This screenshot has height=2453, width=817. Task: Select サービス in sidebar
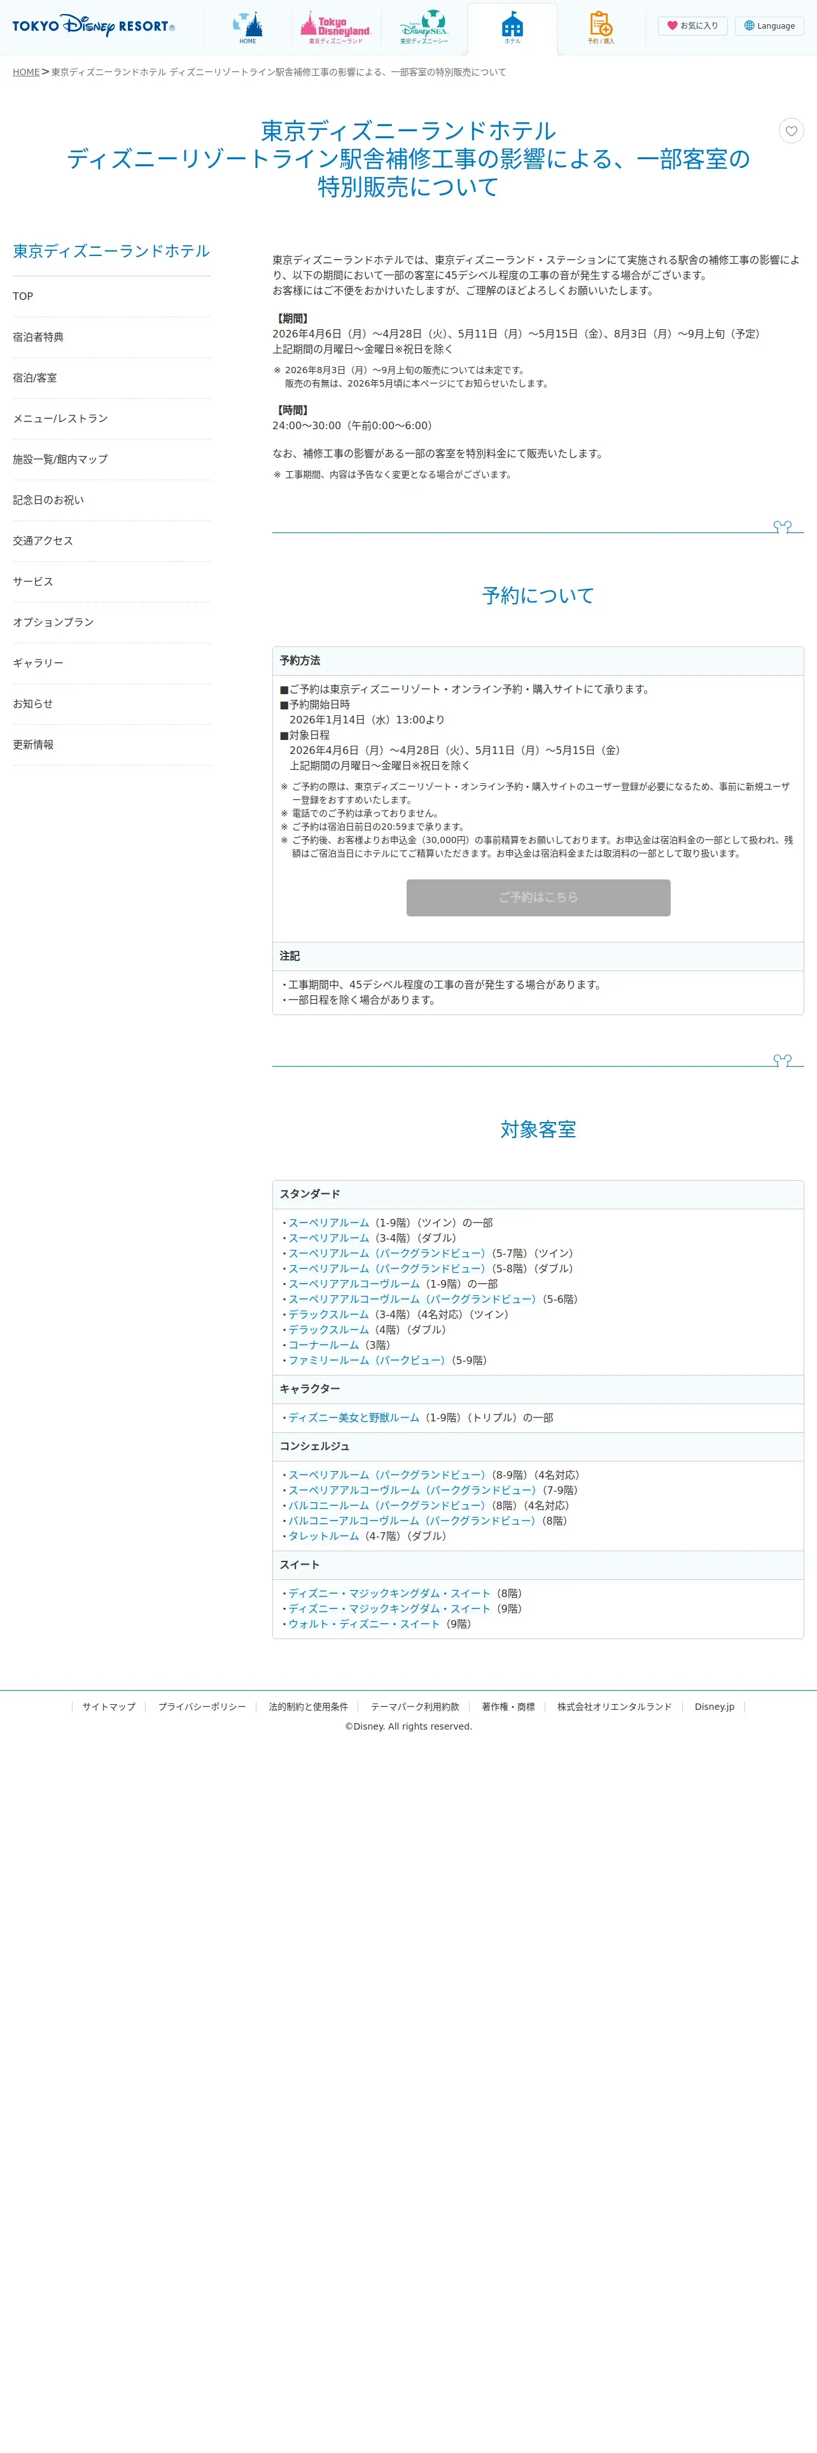tap(111, 582)
